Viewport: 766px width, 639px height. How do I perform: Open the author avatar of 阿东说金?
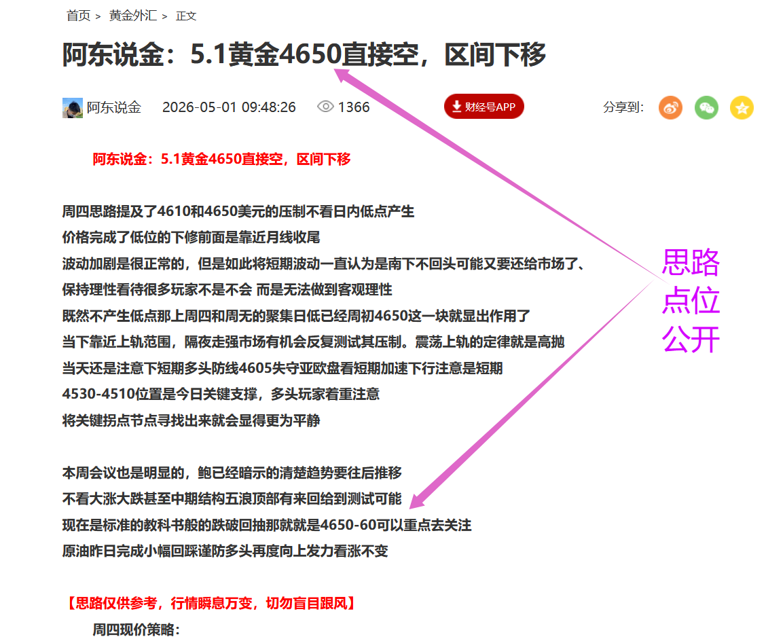click(x=72, y=108)
